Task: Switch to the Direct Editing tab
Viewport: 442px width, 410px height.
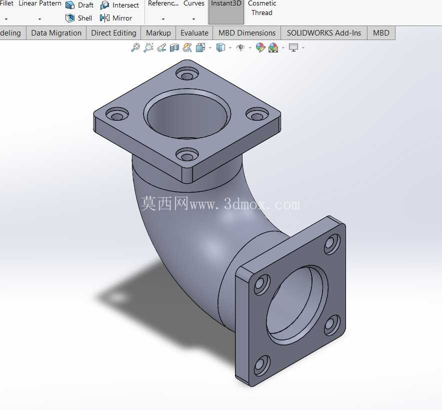Action: pos(113,33)
